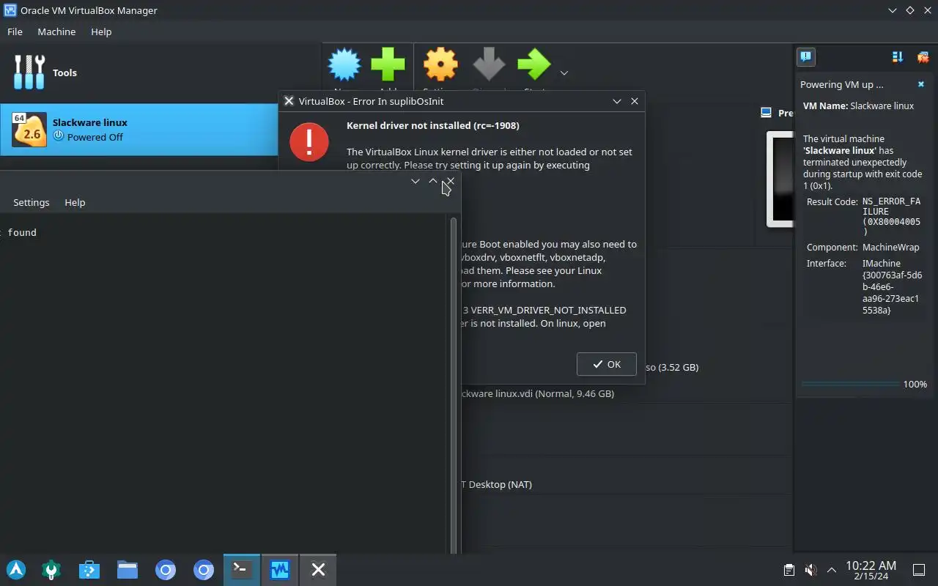Click the delete finished notifications icon
This screenshot has height=586, width=938.
click(x=923, y=56)
